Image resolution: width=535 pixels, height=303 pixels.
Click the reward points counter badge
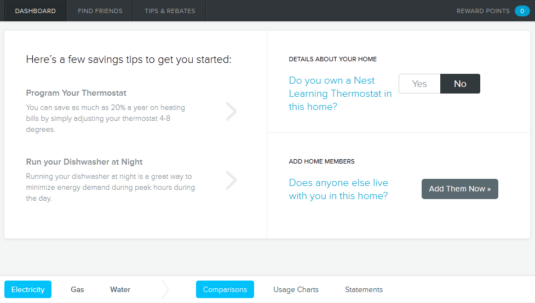pyautogui.click(x=522, y=11)
